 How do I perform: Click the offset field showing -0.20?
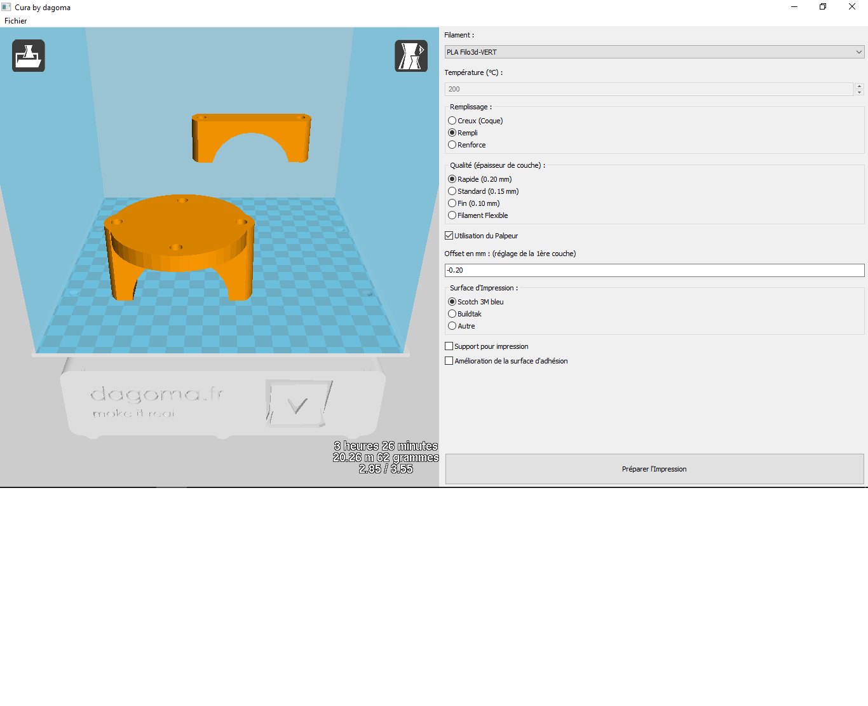(x=654, y=270)
